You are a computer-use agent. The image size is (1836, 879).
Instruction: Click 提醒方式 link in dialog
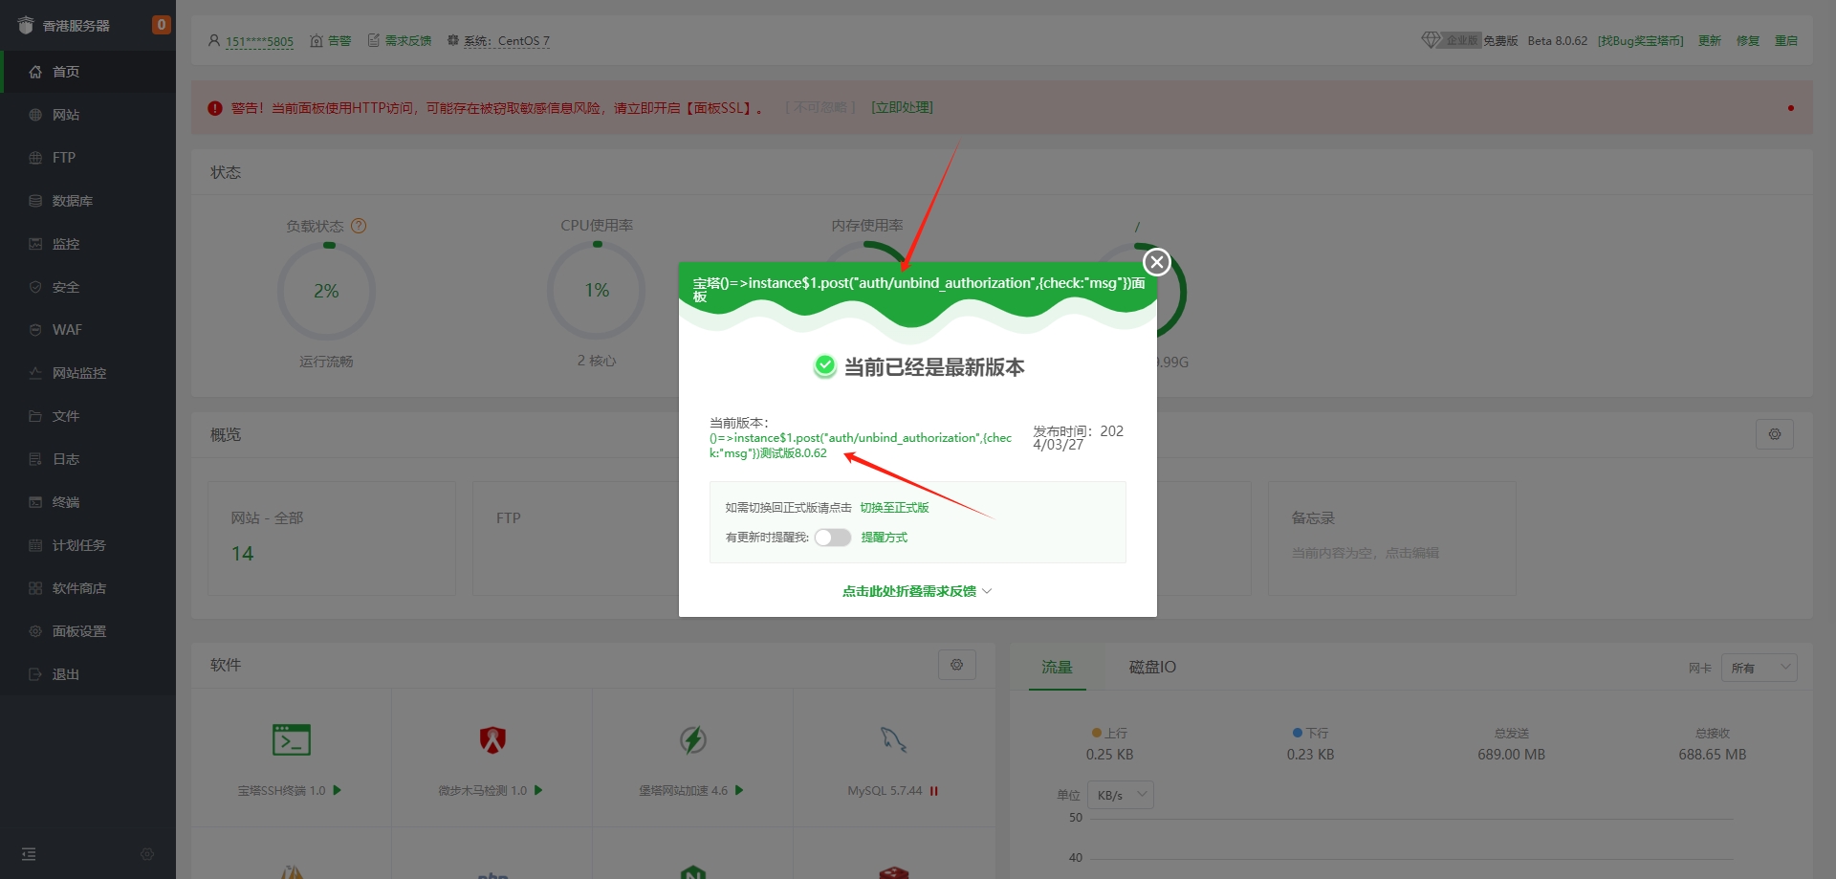click(x=885, y=538)
